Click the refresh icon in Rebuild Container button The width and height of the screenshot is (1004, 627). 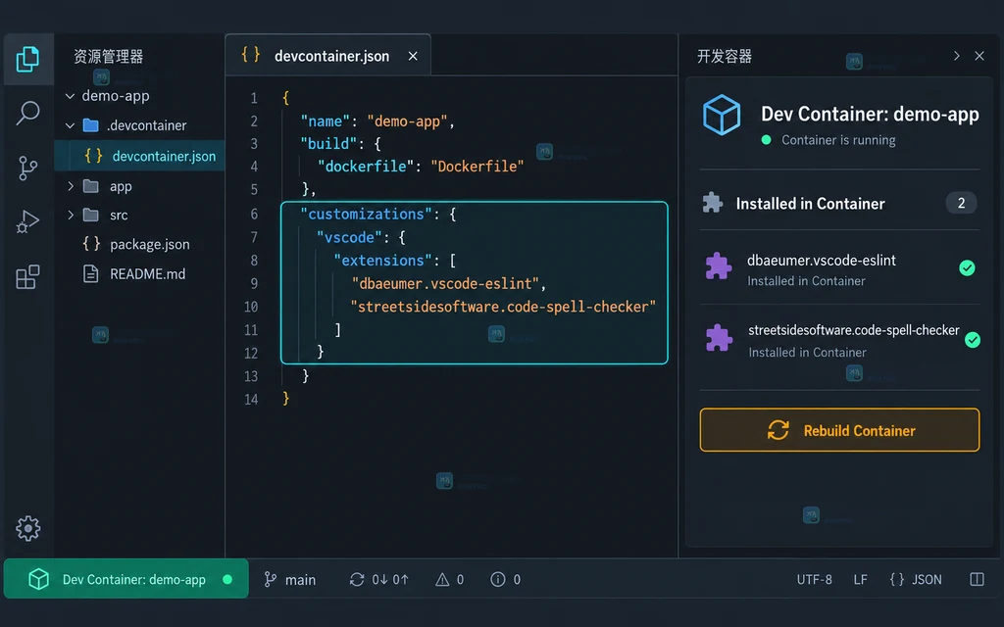pos(778,430)
